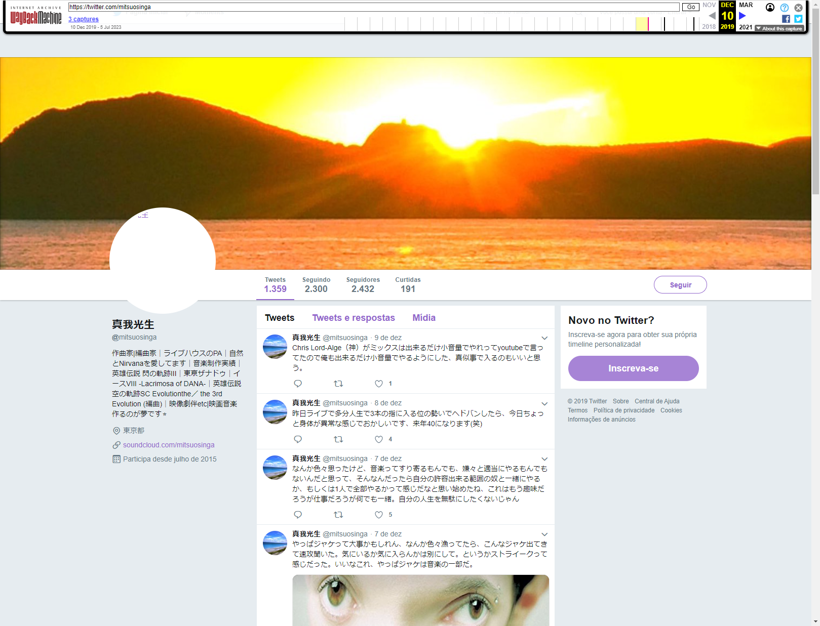
Task: Retweet the 8 de dez tweet
Action: tap(338, 439)
